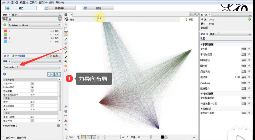The image size is (255, 140).
Task: Run 模块化 modularity statistic
Action: 244,77
